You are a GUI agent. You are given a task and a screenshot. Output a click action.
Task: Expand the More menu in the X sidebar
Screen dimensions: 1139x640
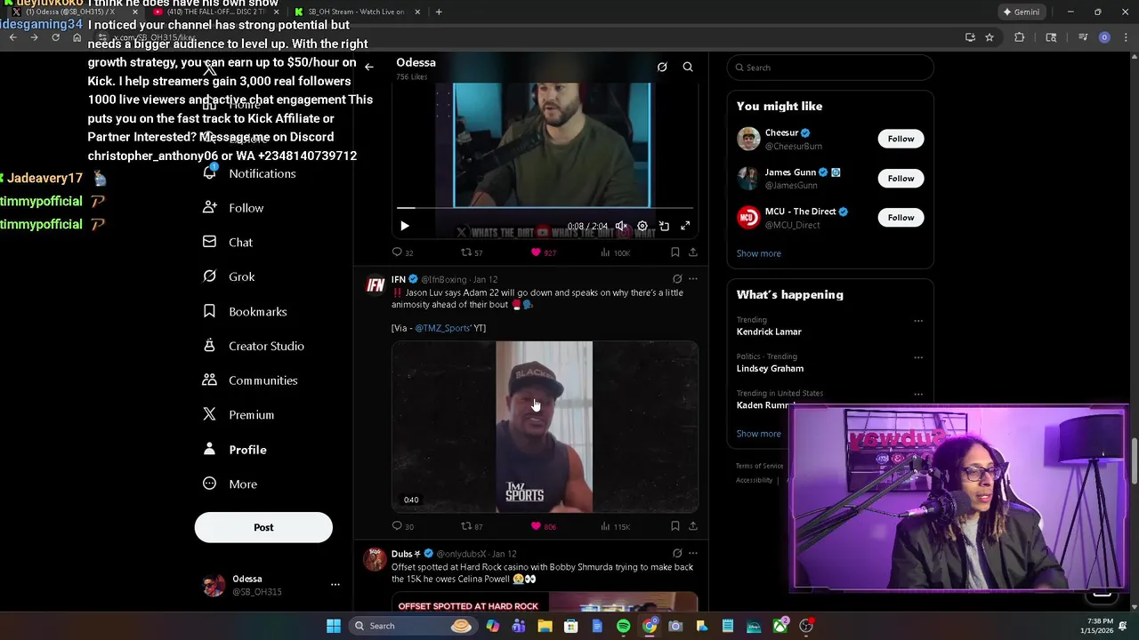coord(230,484)
